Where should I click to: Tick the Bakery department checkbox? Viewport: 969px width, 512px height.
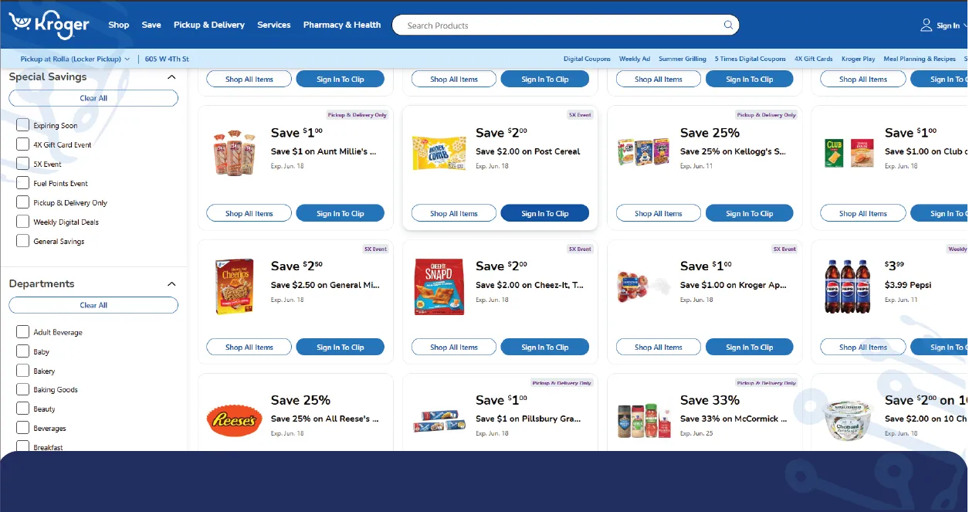[23, 371]
